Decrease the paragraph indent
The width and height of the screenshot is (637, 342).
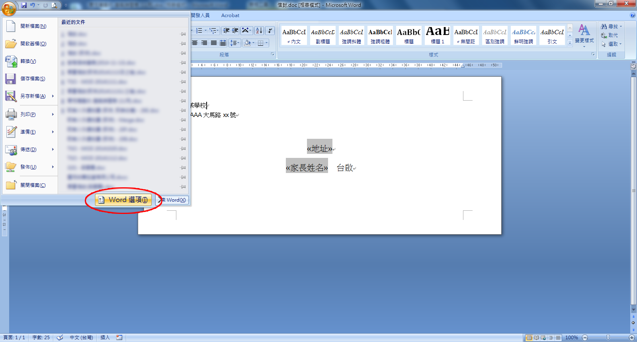226,31
